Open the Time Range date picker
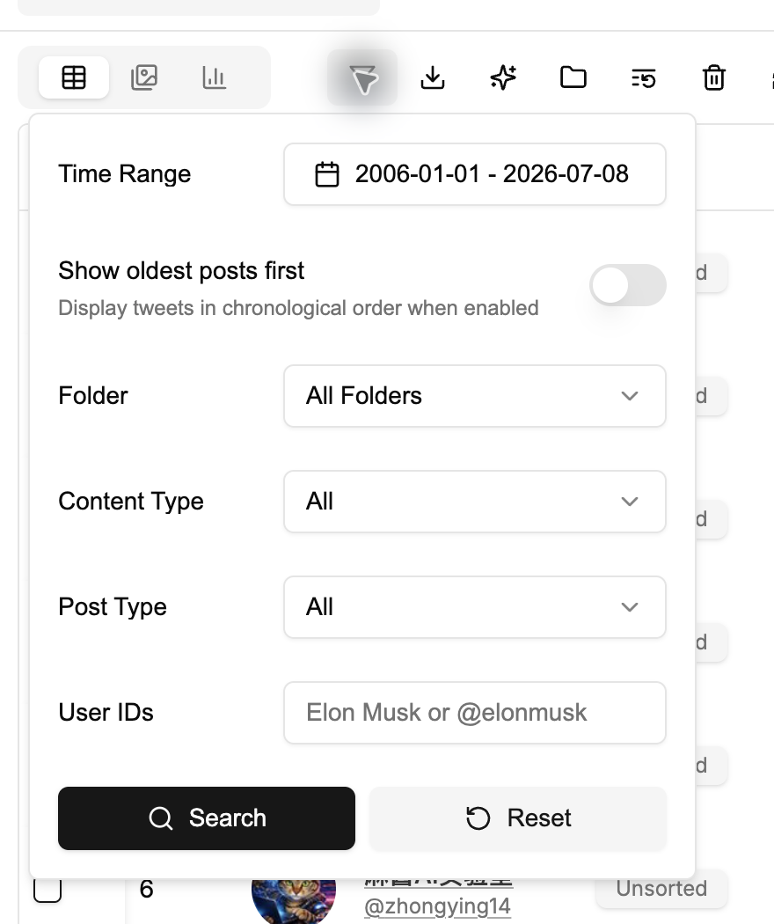This screenshot has height=924, width=774. [475, 174]
